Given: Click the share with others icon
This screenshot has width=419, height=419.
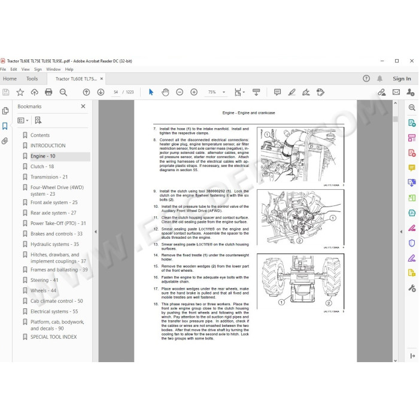Looking at the screenshot, I should pyautogui.click(x=411, y=92).
